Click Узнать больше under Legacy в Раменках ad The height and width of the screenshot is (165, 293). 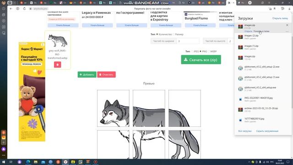[98, 25]
